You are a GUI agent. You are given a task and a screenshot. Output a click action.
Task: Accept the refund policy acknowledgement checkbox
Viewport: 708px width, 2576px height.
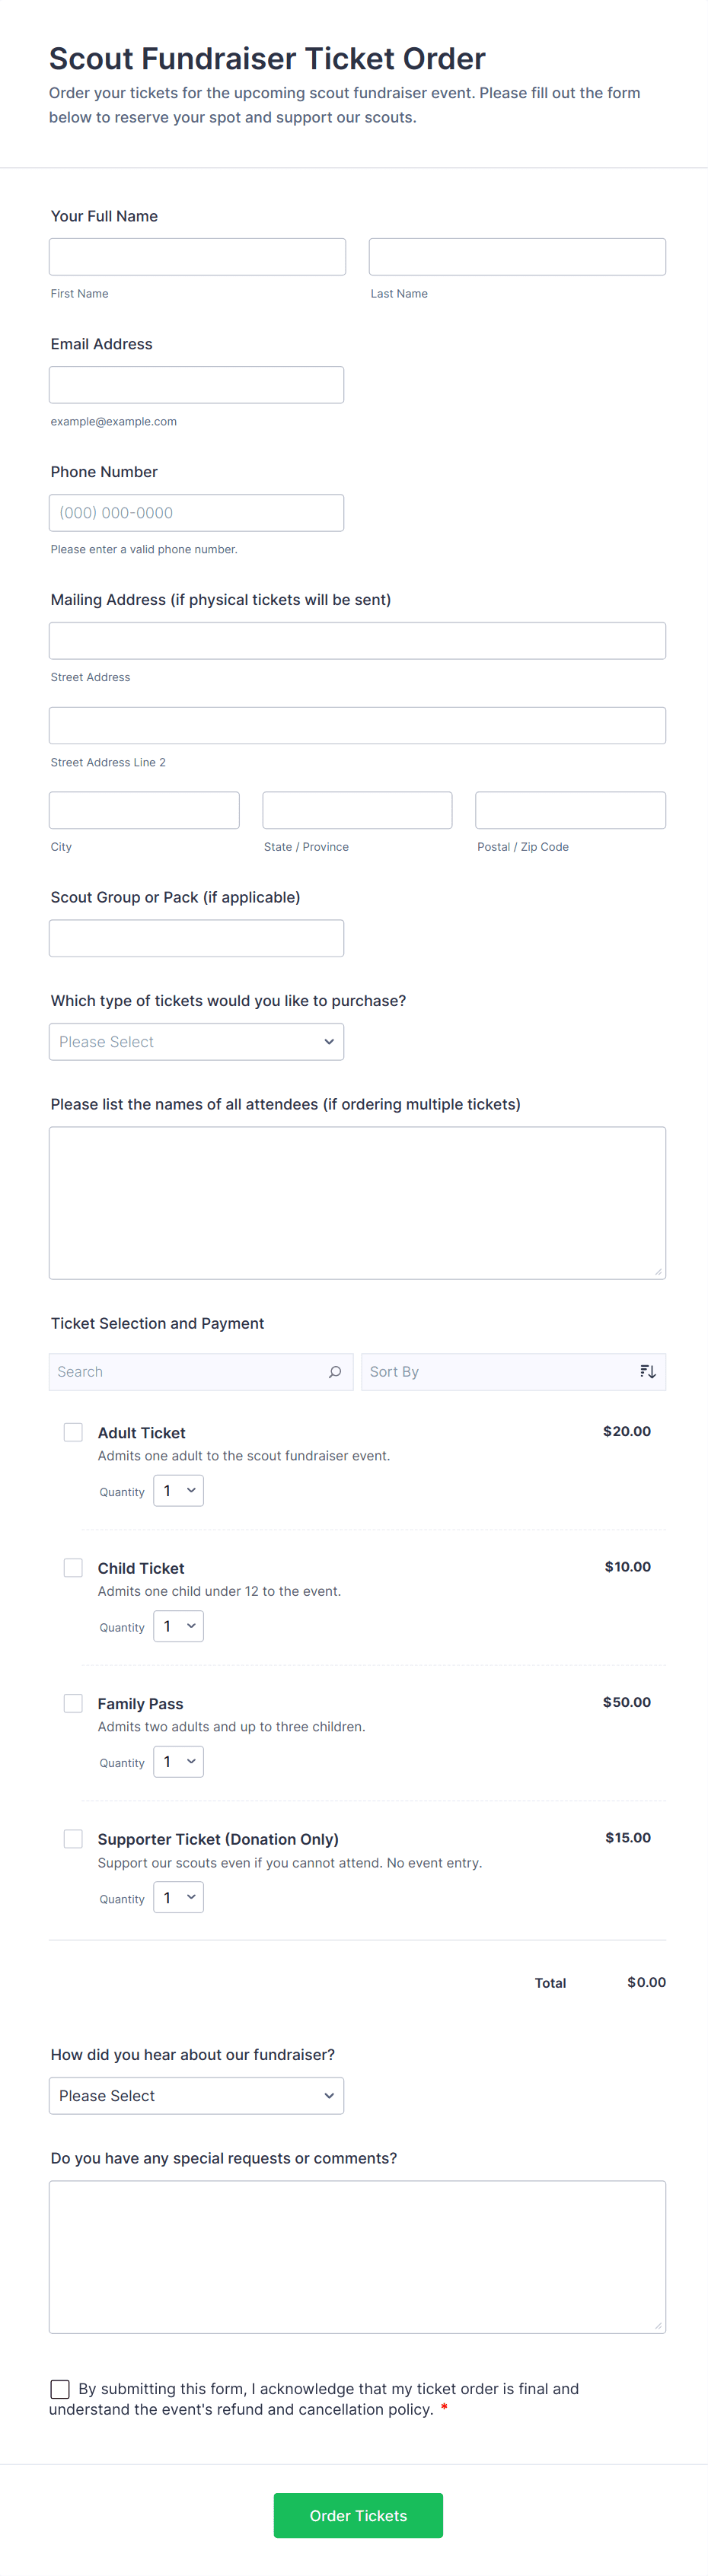(x=60, y=2388)
